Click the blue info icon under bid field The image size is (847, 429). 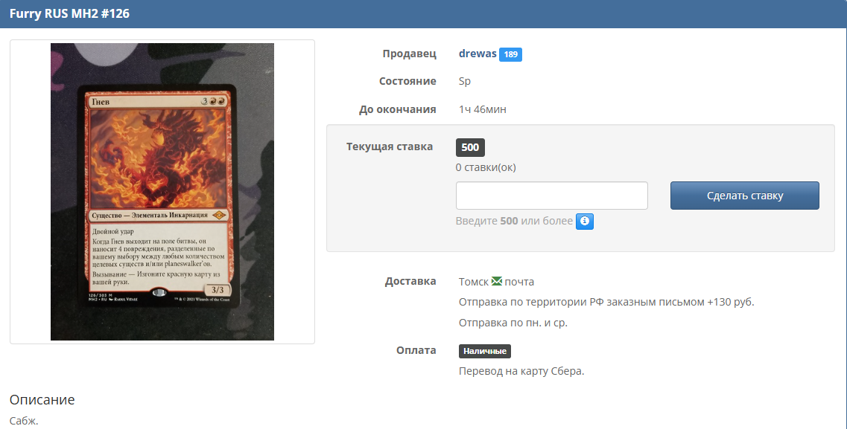(585, 222)
